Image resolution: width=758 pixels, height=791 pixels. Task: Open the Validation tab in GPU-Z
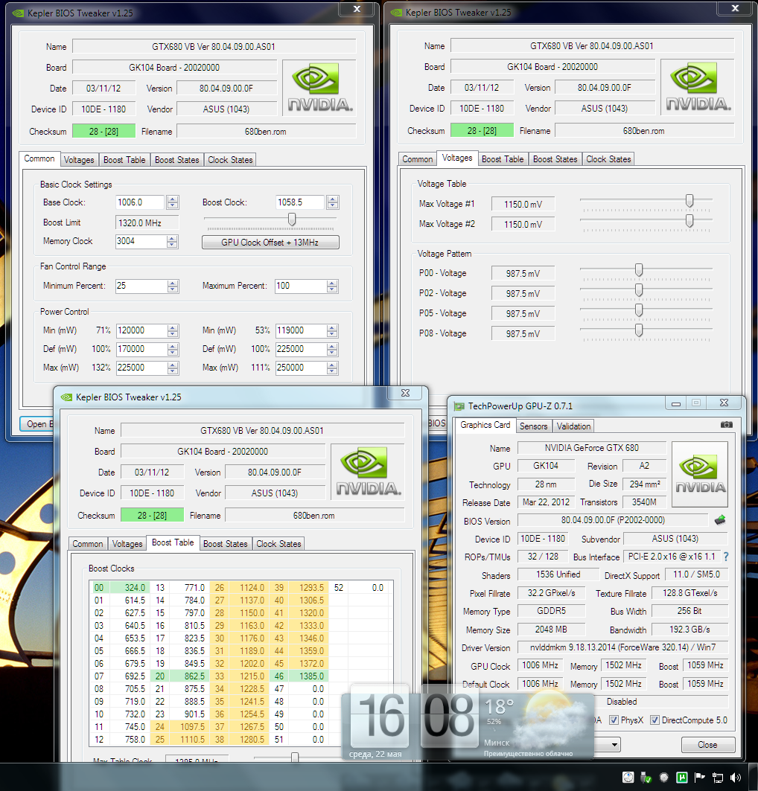[573, 426]
